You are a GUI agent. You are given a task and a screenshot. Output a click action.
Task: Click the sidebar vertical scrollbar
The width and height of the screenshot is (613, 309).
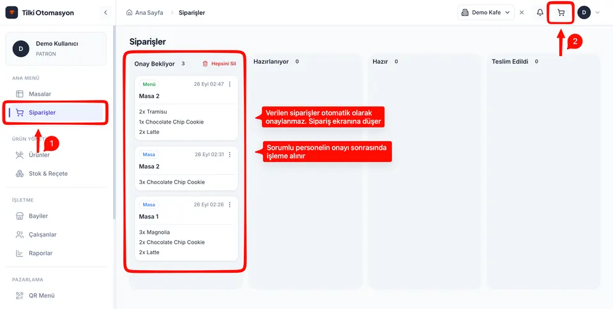(114, 122)
